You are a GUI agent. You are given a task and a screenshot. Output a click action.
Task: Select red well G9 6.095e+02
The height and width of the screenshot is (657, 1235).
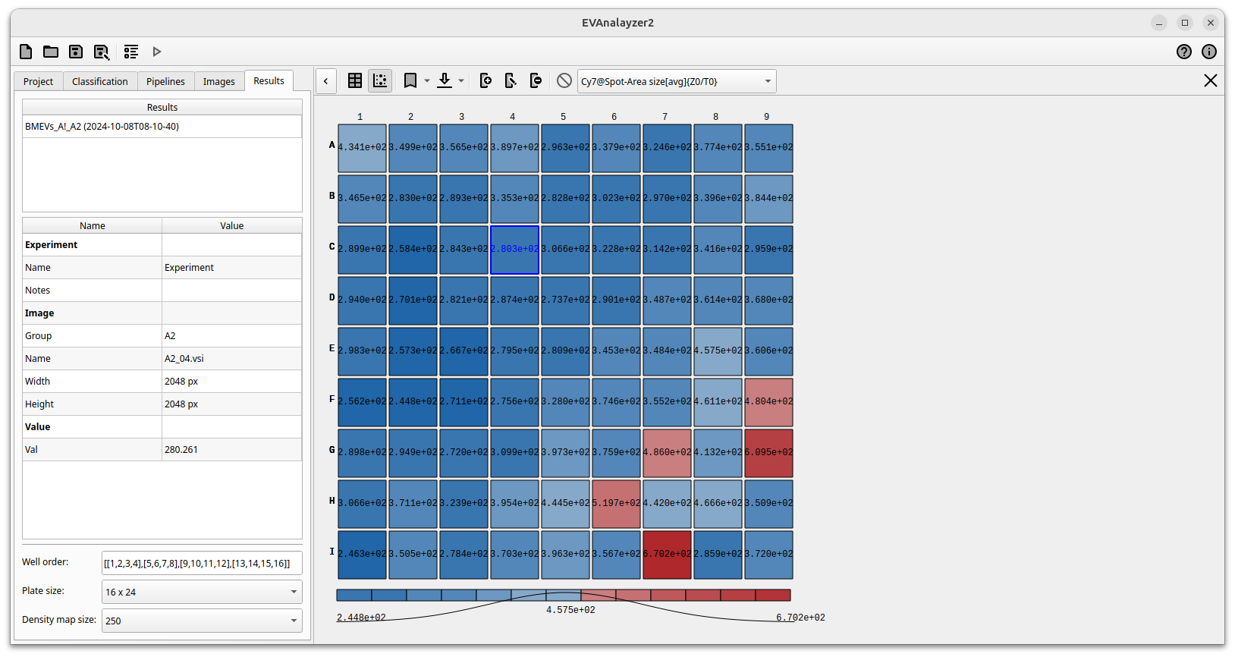point(768,453)
